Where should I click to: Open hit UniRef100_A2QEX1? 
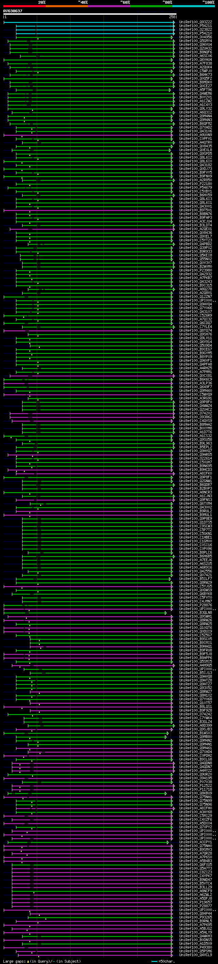point(196,229)
